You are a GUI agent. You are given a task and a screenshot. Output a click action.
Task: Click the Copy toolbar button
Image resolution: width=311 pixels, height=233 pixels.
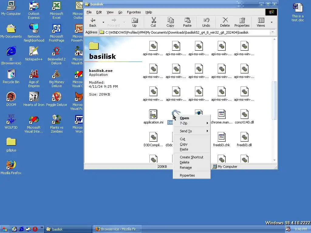pyautogui.click(x=170, y=22)
